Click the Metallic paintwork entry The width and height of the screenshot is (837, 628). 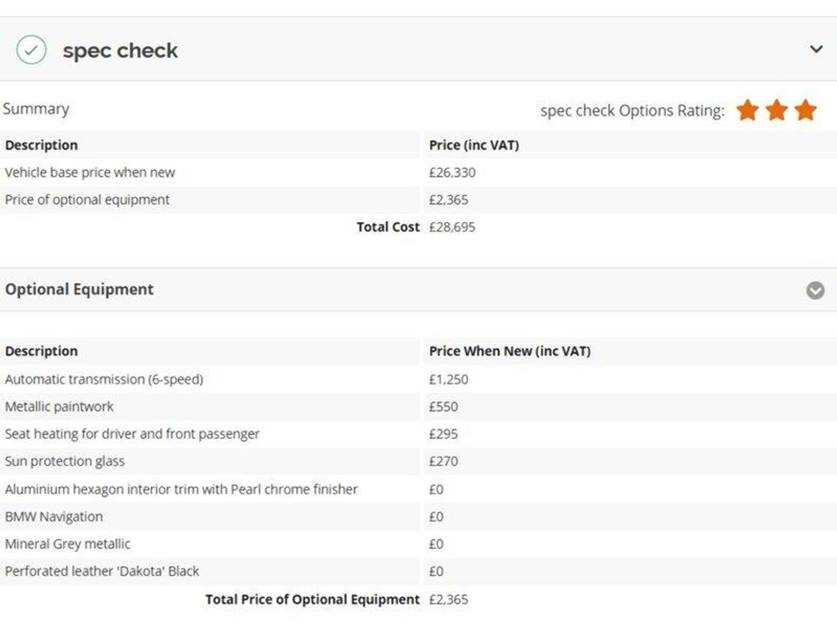(59, 406)
